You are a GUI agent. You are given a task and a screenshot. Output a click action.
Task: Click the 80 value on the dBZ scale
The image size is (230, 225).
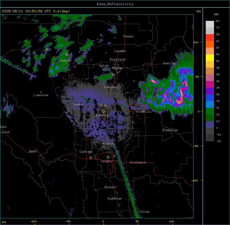point(218,21)
